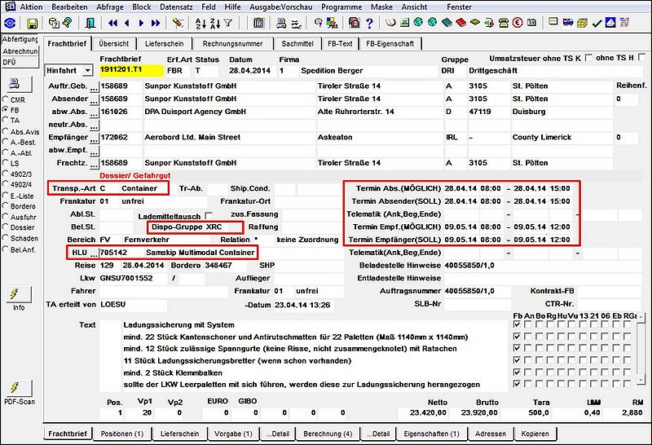Image resolution: width=652 pixels, height=445 pixels.
Task: Jump to first record with double-left arrows
Action: click(112, 24)
